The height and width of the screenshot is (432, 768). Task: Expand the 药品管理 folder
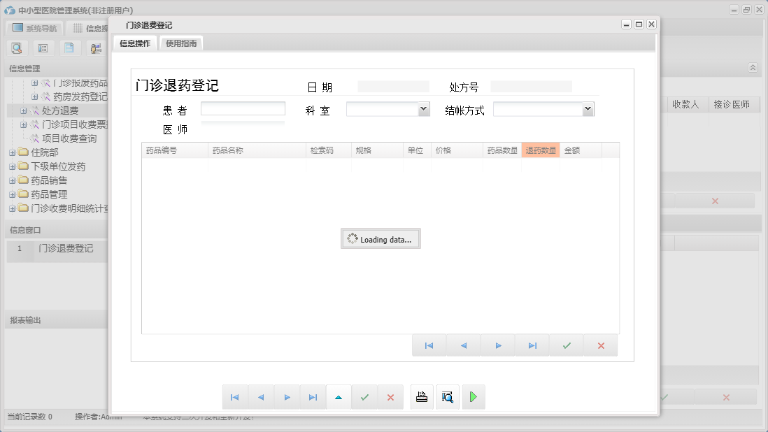coord(13,194)
